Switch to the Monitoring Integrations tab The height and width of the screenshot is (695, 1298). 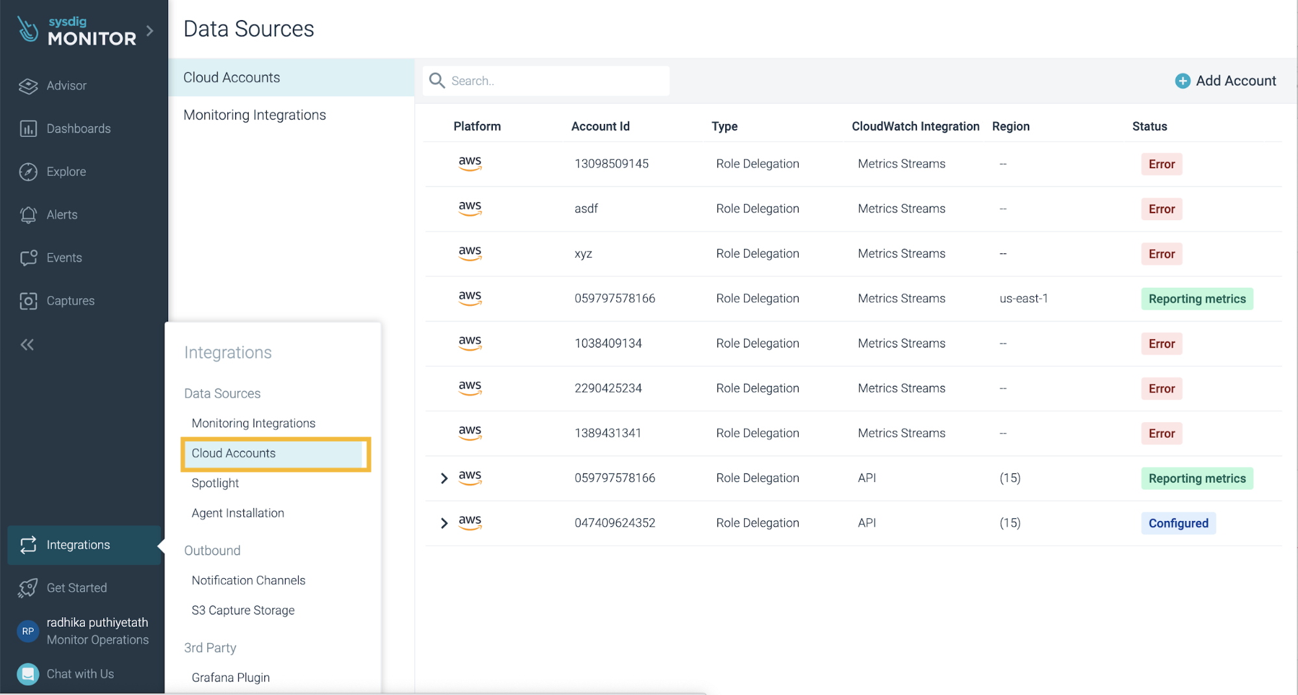tap(255, 114)
